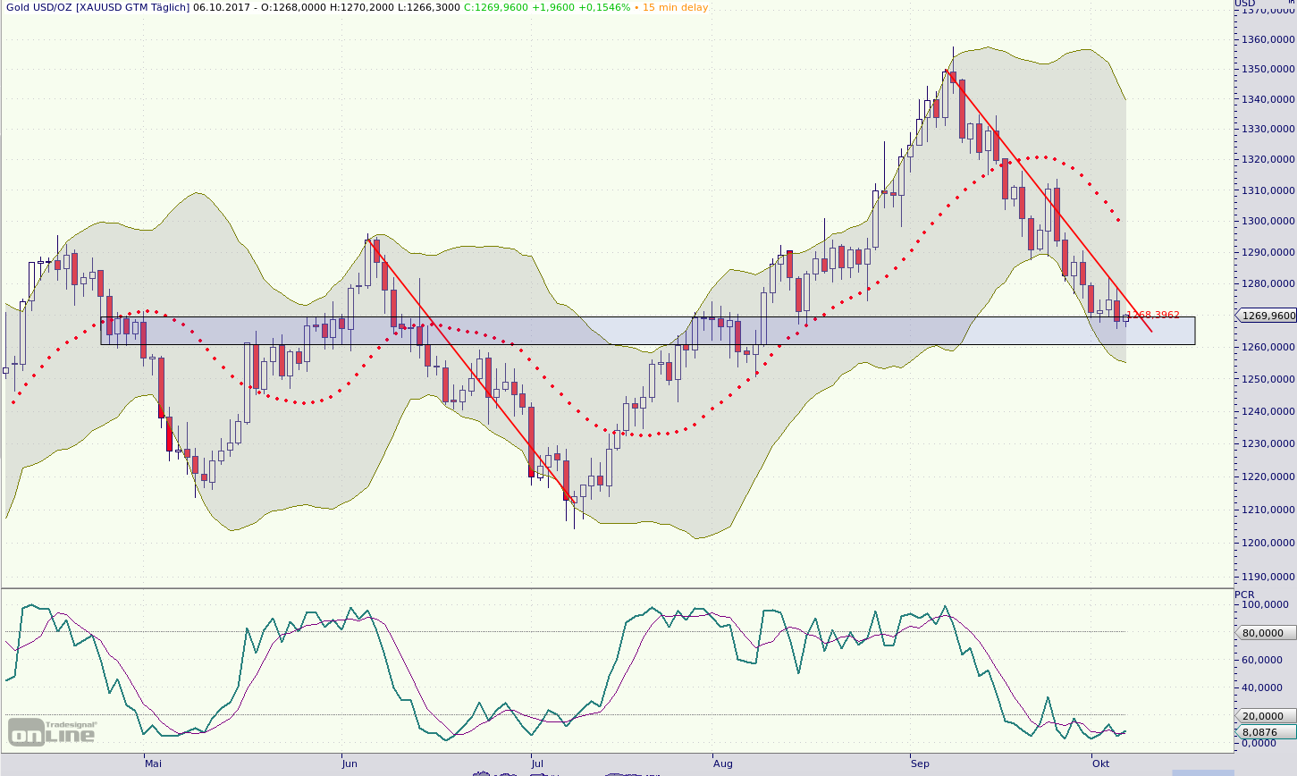Image resolution: width=1297 pixels, height=776 pixels.
Task: Select the blue horizontal support zone rectangle
Action: tap(648, 331)
